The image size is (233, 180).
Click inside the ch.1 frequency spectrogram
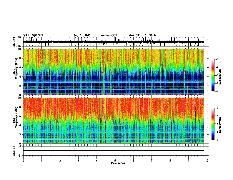pos(114,72)
